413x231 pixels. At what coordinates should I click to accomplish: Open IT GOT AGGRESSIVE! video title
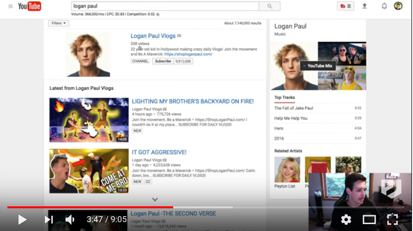pos(159,152)
